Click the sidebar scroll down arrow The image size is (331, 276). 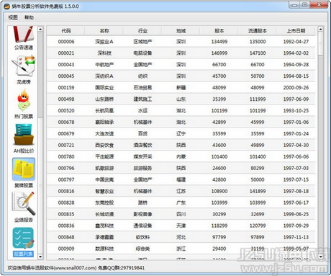point(40,257)
